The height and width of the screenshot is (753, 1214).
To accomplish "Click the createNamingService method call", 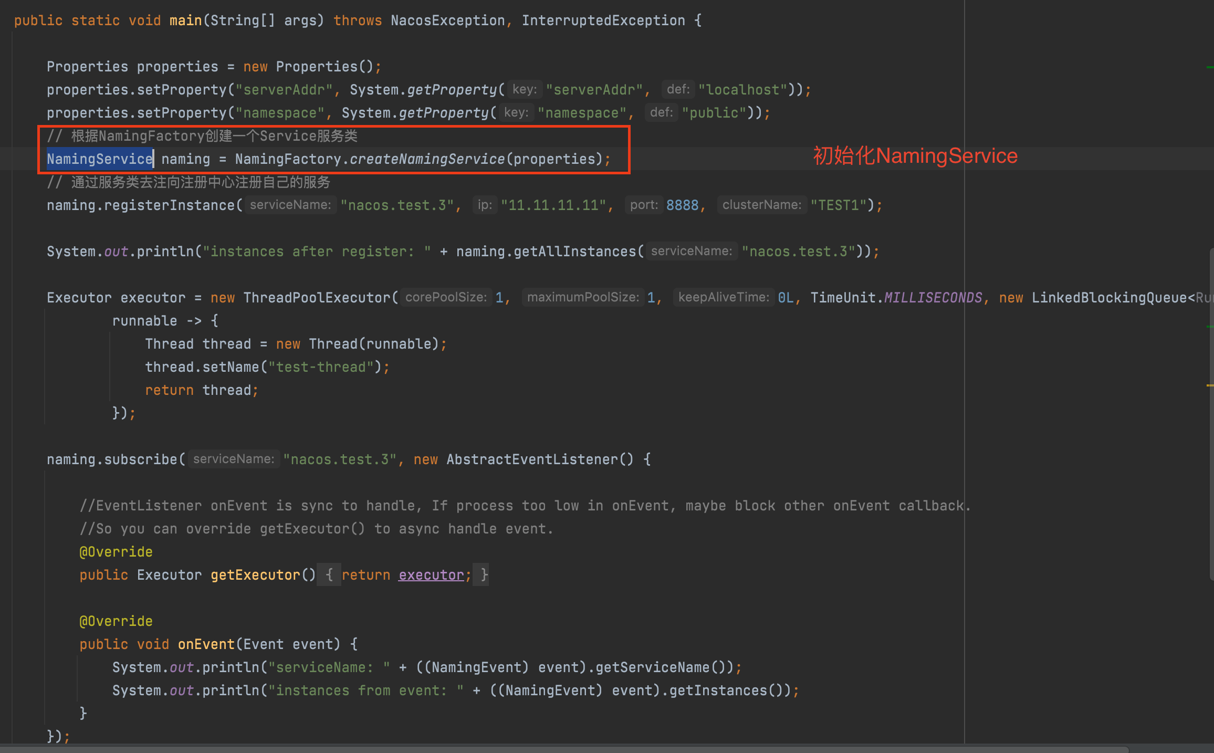I will [427, 159].
